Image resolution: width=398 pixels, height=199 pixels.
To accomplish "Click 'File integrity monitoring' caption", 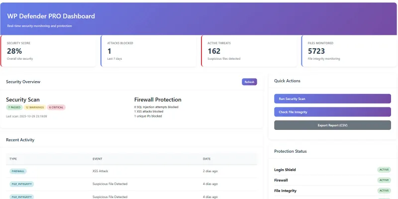I will point(324,59).
